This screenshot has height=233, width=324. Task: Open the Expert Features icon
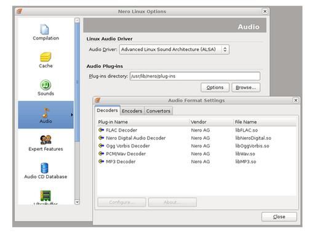(45, 140)
